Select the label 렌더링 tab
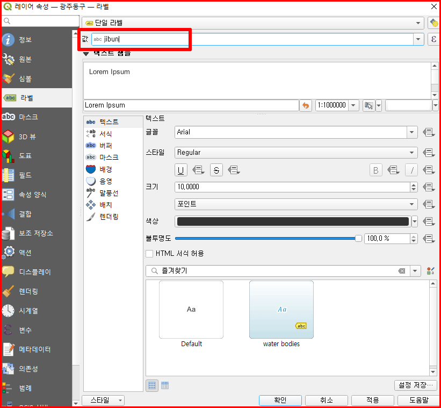 point(113,217)
